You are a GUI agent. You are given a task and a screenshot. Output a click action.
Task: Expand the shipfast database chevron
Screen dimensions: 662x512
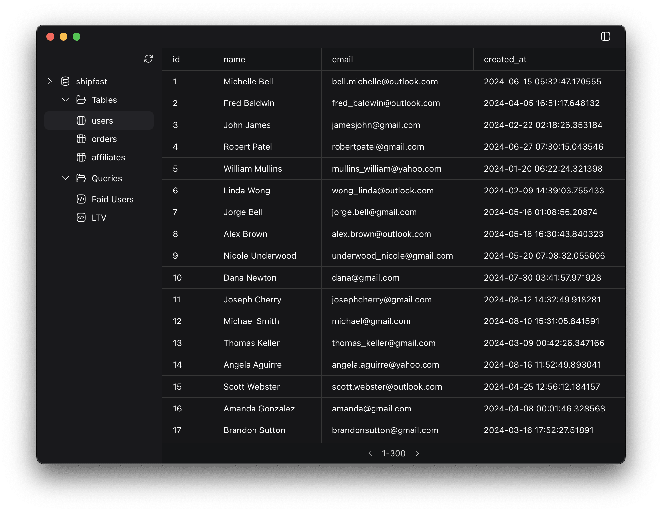point(50,81)
